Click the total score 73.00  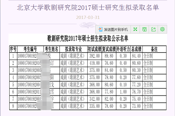[136, 106]
